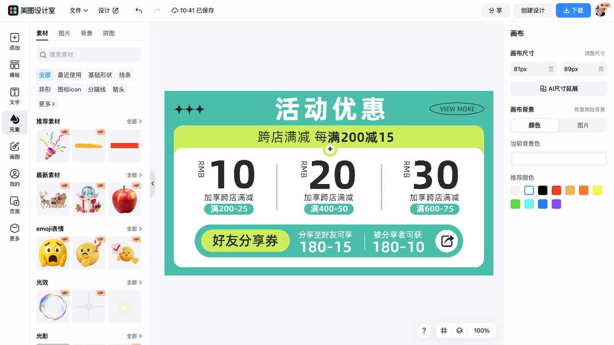Open the layers icon near zoom control

click(x=459, y=331)
